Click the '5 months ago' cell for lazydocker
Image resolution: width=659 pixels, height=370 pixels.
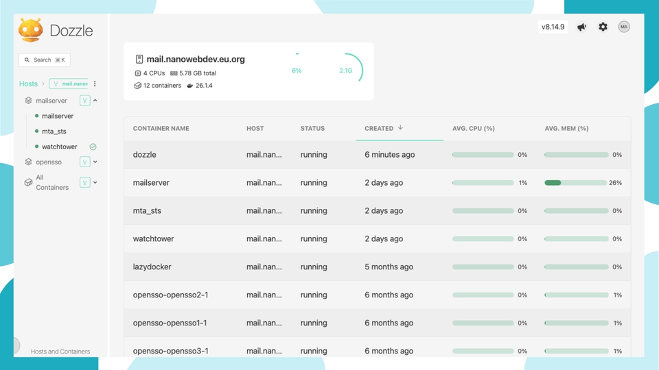389,267
